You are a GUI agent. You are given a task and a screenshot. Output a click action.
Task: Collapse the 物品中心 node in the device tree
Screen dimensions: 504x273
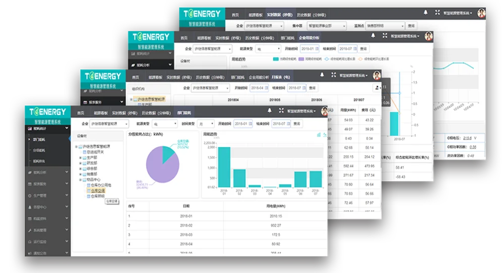(80, 180)
